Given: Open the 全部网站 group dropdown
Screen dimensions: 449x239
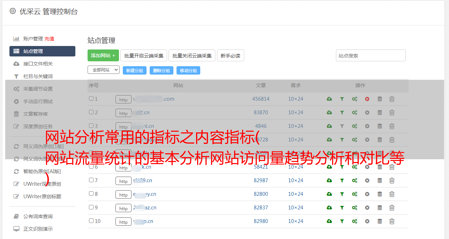Looking at the screenshot, I should (x=104, y=70).
